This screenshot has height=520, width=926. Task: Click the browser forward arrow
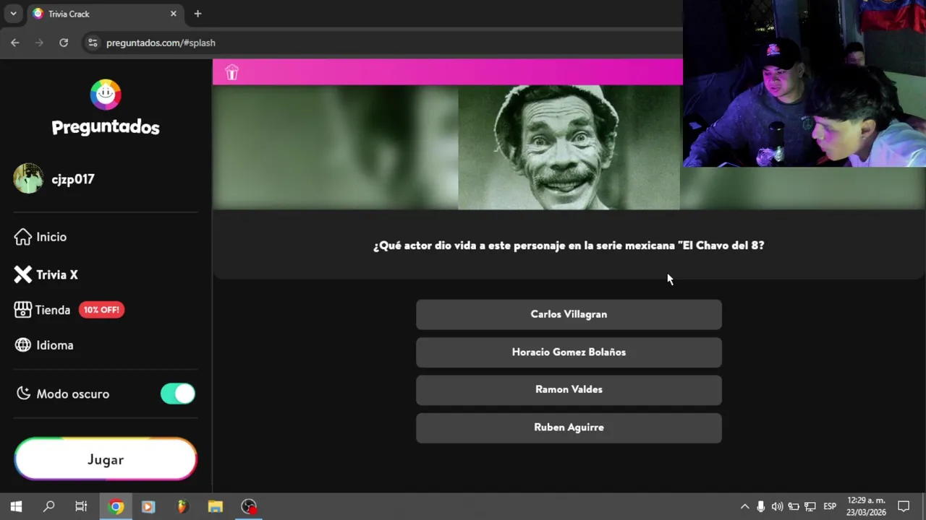(39, 43)
